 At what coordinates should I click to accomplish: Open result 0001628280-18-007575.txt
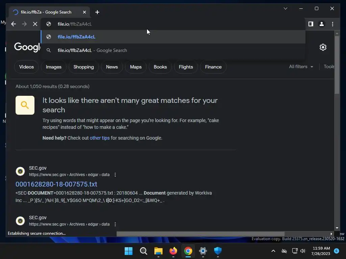point(56,184)
